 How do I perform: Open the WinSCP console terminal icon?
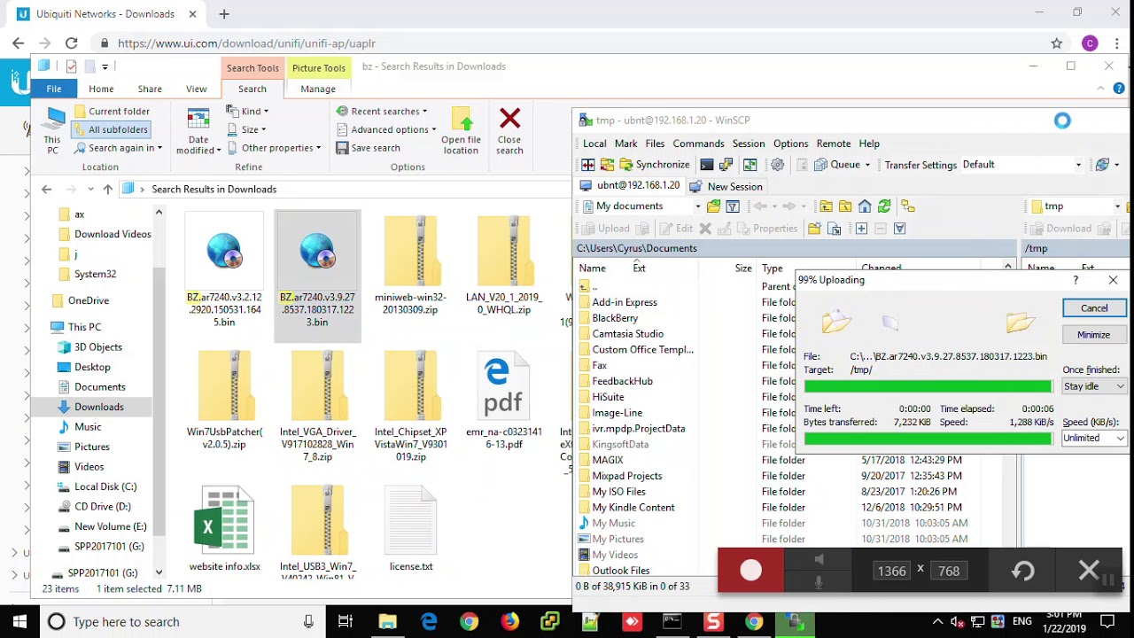[706, 165]
